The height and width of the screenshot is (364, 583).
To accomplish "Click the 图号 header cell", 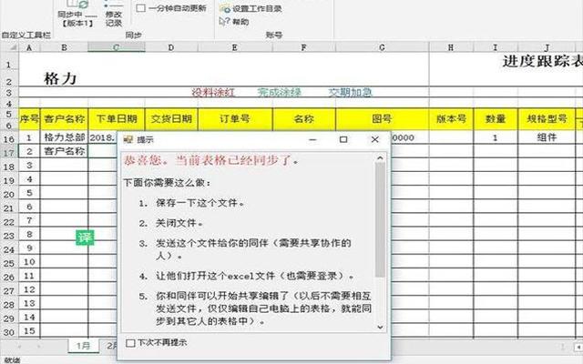I will [x=382, y=119].
